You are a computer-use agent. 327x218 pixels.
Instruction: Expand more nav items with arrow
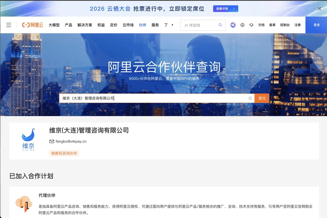[x=172, y=25]
